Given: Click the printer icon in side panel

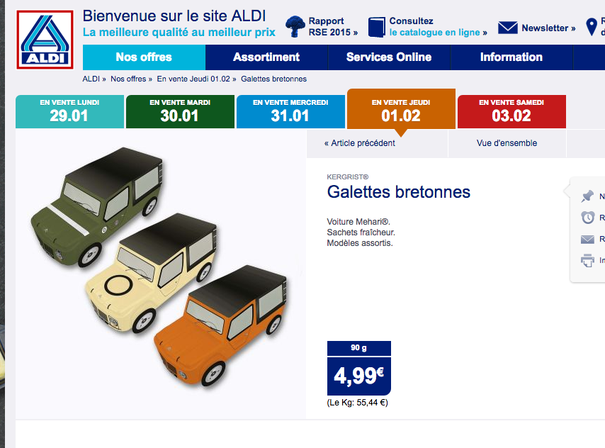Looking at the screenshot, I should (587, 261).
